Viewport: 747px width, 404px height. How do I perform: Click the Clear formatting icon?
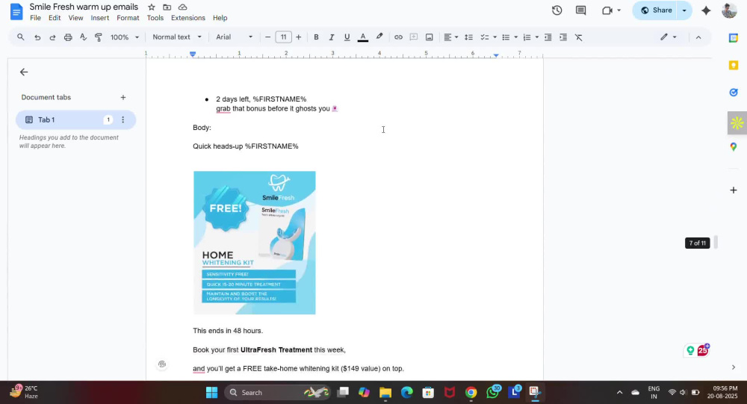[578, 37]
